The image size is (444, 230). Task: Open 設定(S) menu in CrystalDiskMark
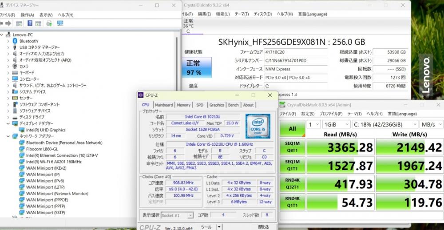[x=308, y=114]
